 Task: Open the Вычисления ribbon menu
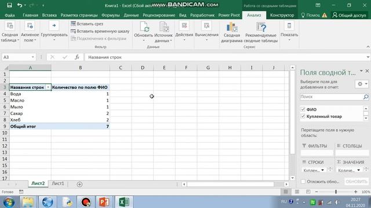[x=206, y=32]
